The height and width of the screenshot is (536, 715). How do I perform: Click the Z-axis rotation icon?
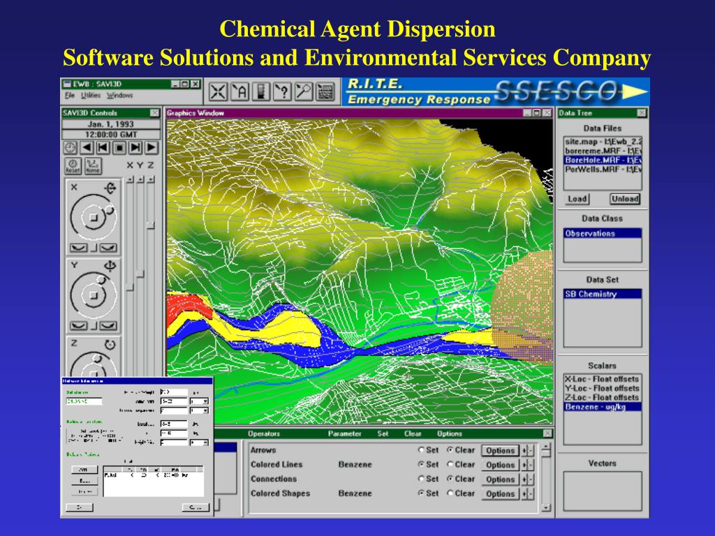(x=110, y=345)
